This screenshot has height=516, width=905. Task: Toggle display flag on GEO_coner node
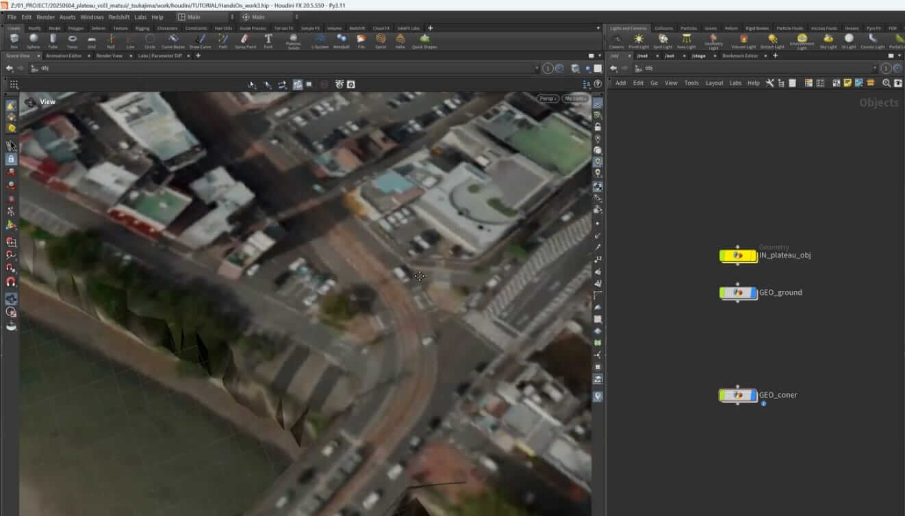(754, 395)
